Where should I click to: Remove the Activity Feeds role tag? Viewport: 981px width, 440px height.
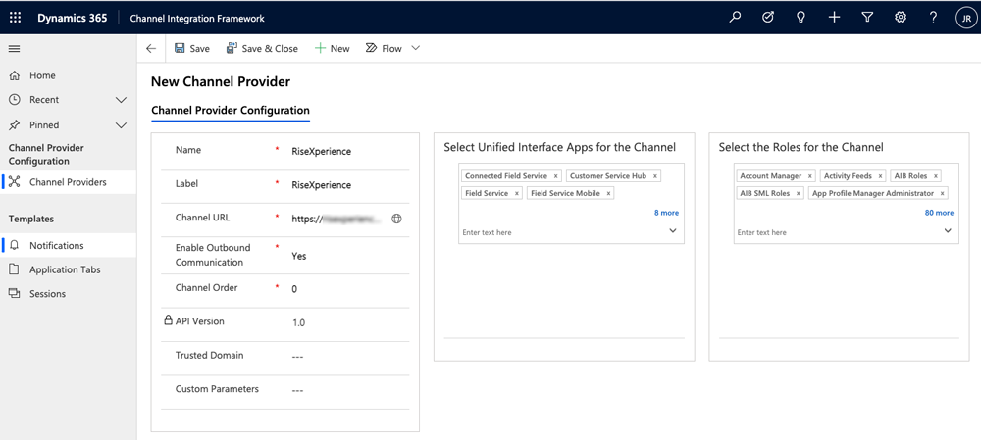[880, 176]
